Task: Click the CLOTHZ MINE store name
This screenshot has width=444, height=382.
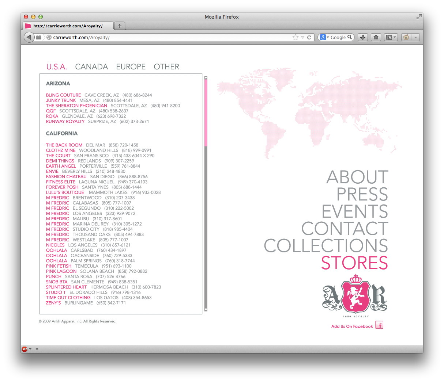Action: pos(61,150)
